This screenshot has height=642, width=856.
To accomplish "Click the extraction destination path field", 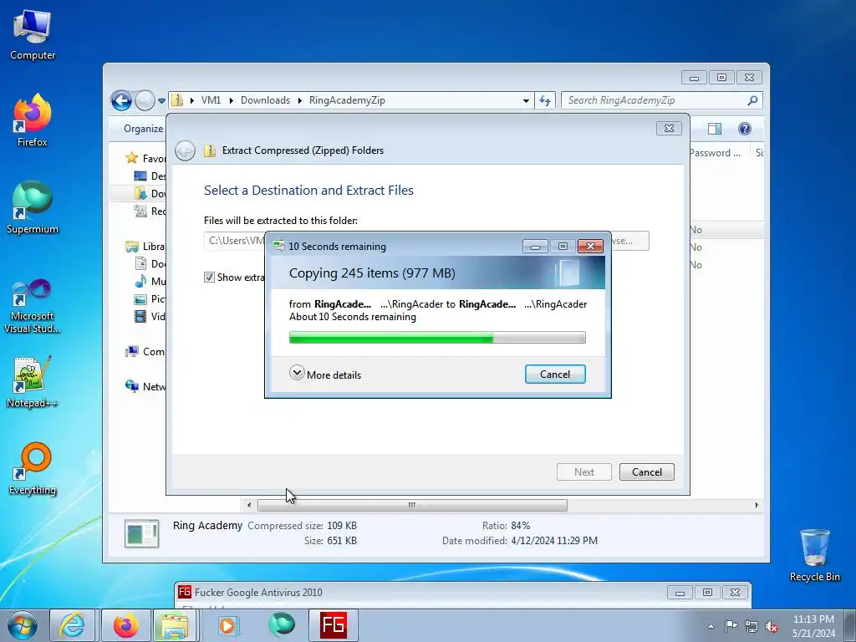I will [x=235, y=241].
